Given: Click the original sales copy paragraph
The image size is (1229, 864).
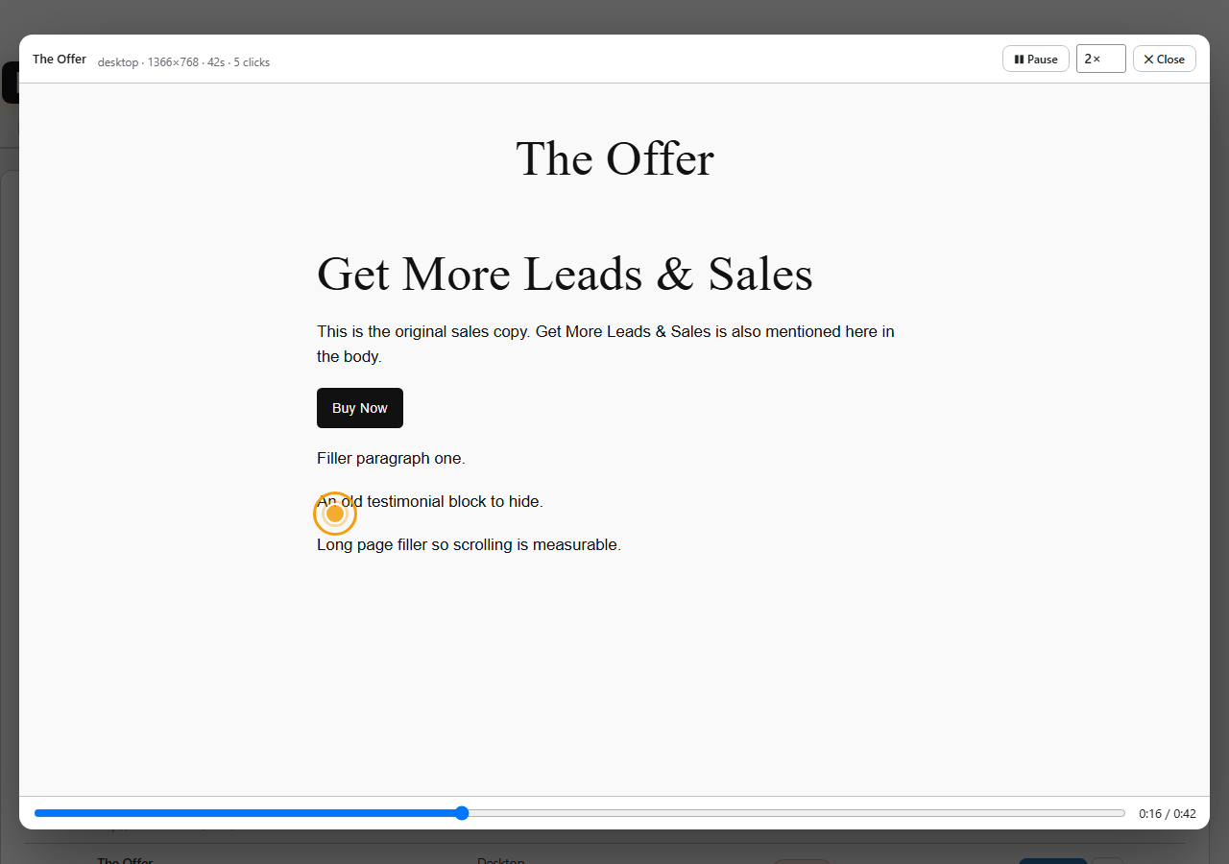Looking at the screenshot, I should point(606,344).
